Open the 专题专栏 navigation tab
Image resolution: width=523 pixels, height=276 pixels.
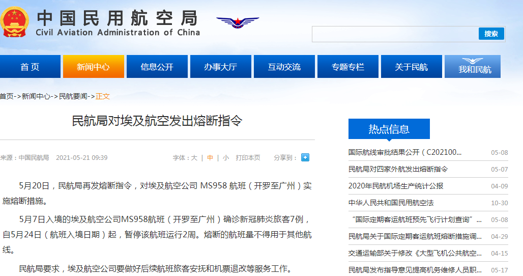(347, 67)
